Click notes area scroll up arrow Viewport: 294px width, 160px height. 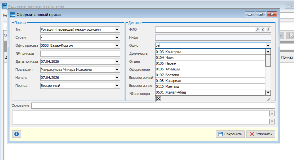pyautogui.click(x=272, y=114)
